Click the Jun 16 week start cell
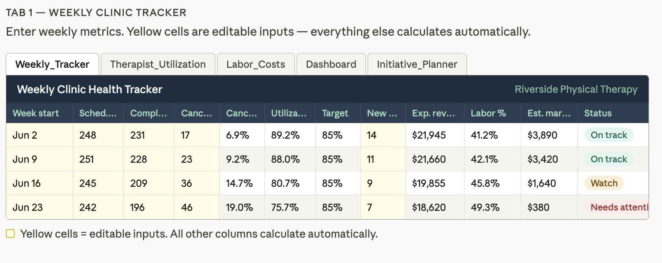The width and height of the screenshot is (662, 263). point(40,183)
